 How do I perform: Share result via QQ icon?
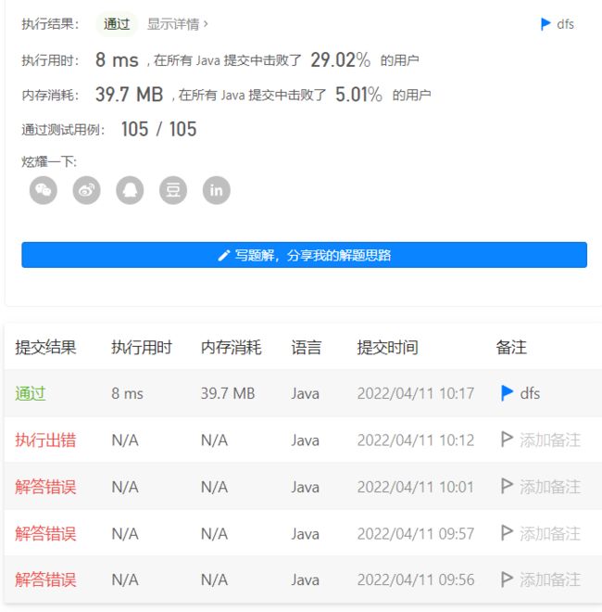[130, 190]
